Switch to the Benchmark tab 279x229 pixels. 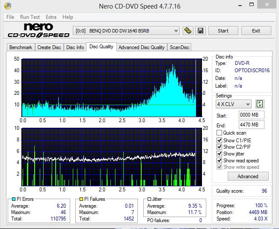21,47
